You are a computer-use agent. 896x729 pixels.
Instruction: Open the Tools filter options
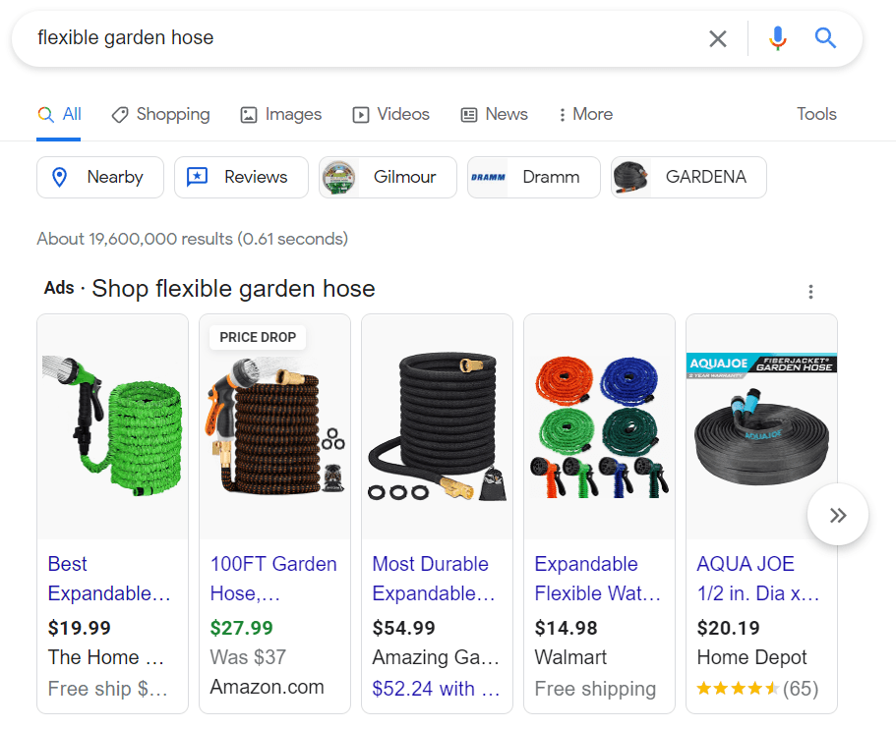pos(816,114)
